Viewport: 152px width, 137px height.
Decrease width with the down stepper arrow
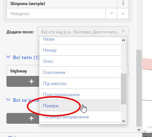112,14
